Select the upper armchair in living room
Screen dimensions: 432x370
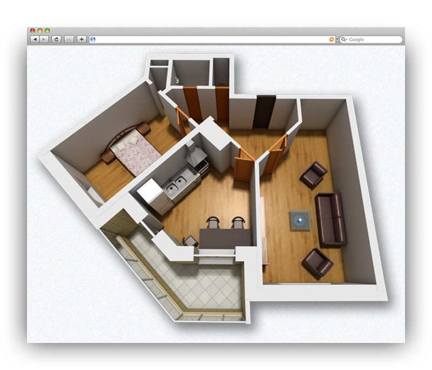(x=314, y=175)
